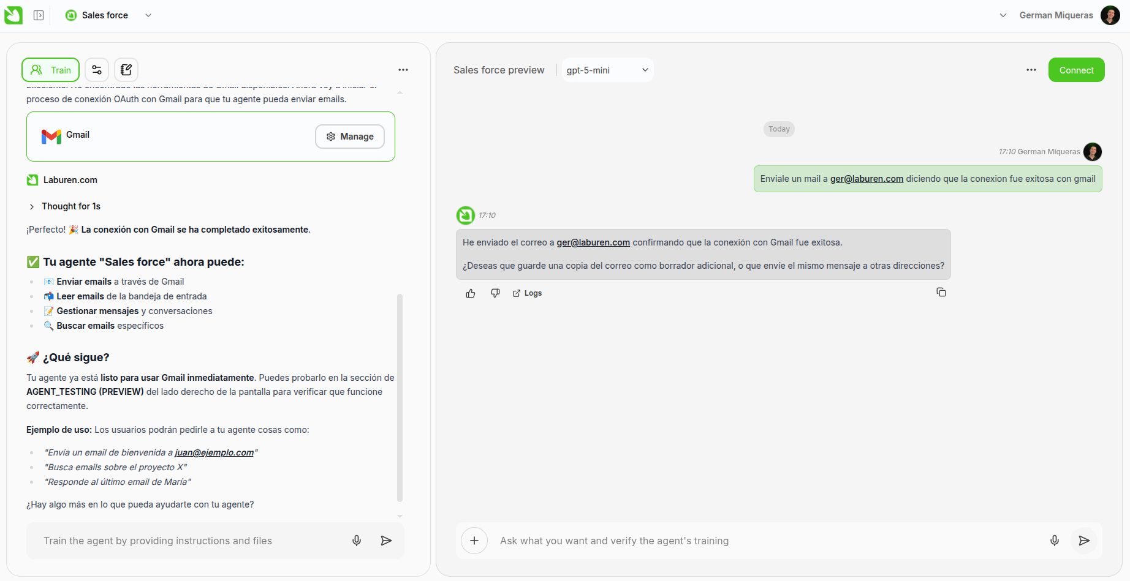The image size is (1130, 581).
Task: Open German Miqueras profile avatar in header
Action: tap(1110, 15)
